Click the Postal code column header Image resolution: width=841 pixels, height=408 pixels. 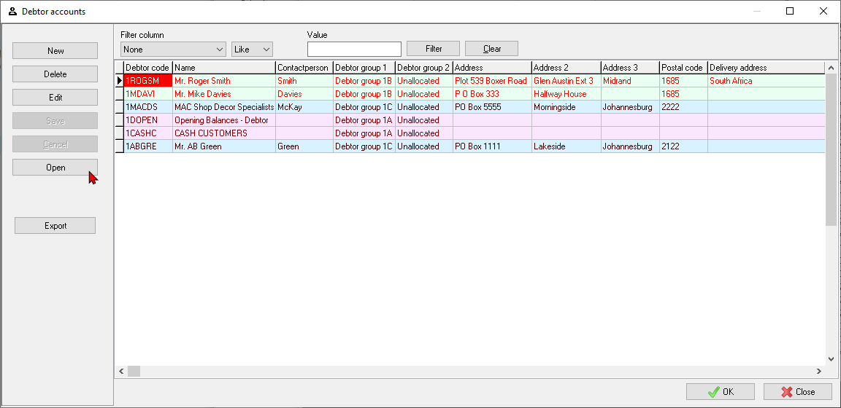[683, 68]
